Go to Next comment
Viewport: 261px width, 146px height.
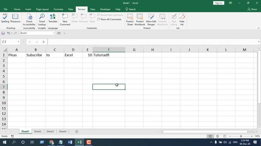[92, 18]
